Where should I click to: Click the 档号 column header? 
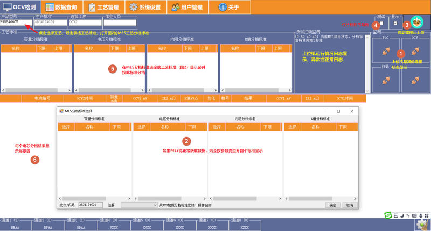[x=225, y=98]
